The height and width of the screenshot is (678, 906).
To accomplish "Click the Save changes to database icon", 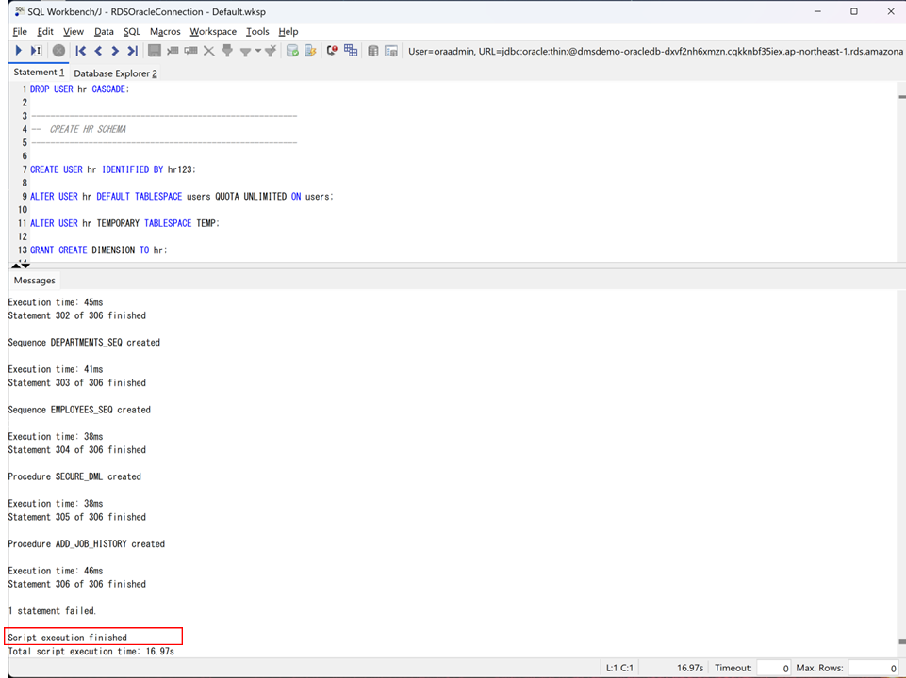I will 155,51.
